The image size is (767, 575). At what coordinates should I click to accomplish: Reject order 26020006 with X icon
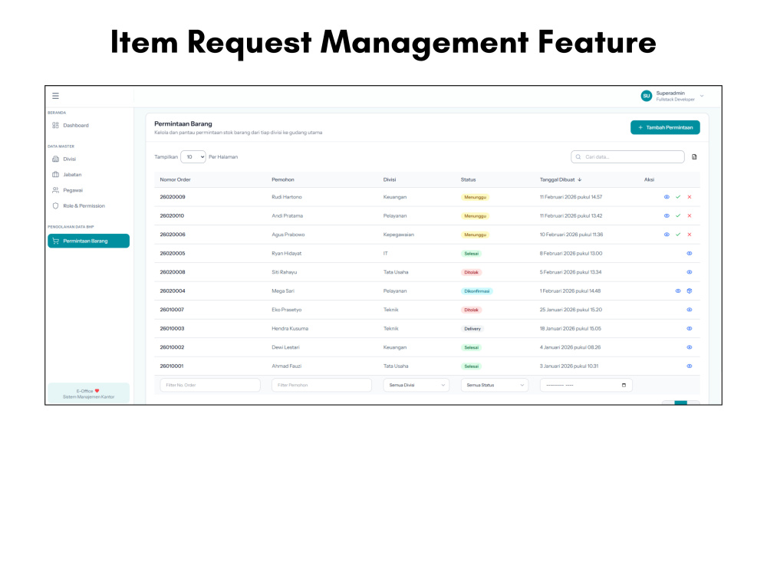click(690, 235)
